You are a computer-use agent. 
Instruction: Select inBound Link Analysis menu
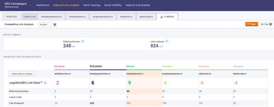tap(66, 5)
